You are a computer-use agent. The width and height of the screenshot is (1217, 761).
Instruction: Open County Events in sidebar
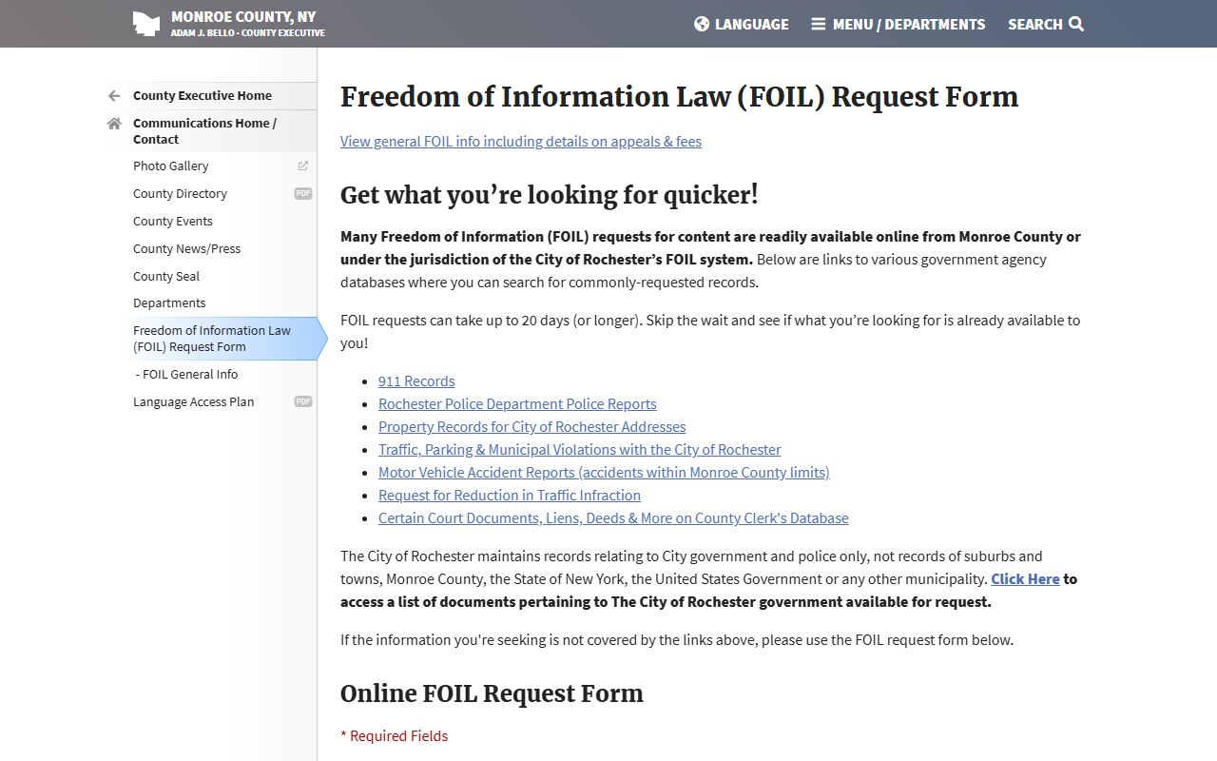[x=173, y=221]
